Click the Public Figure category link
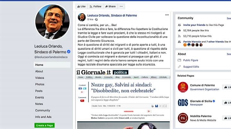This screenshot has height=129, width=231. click(191, 60)
